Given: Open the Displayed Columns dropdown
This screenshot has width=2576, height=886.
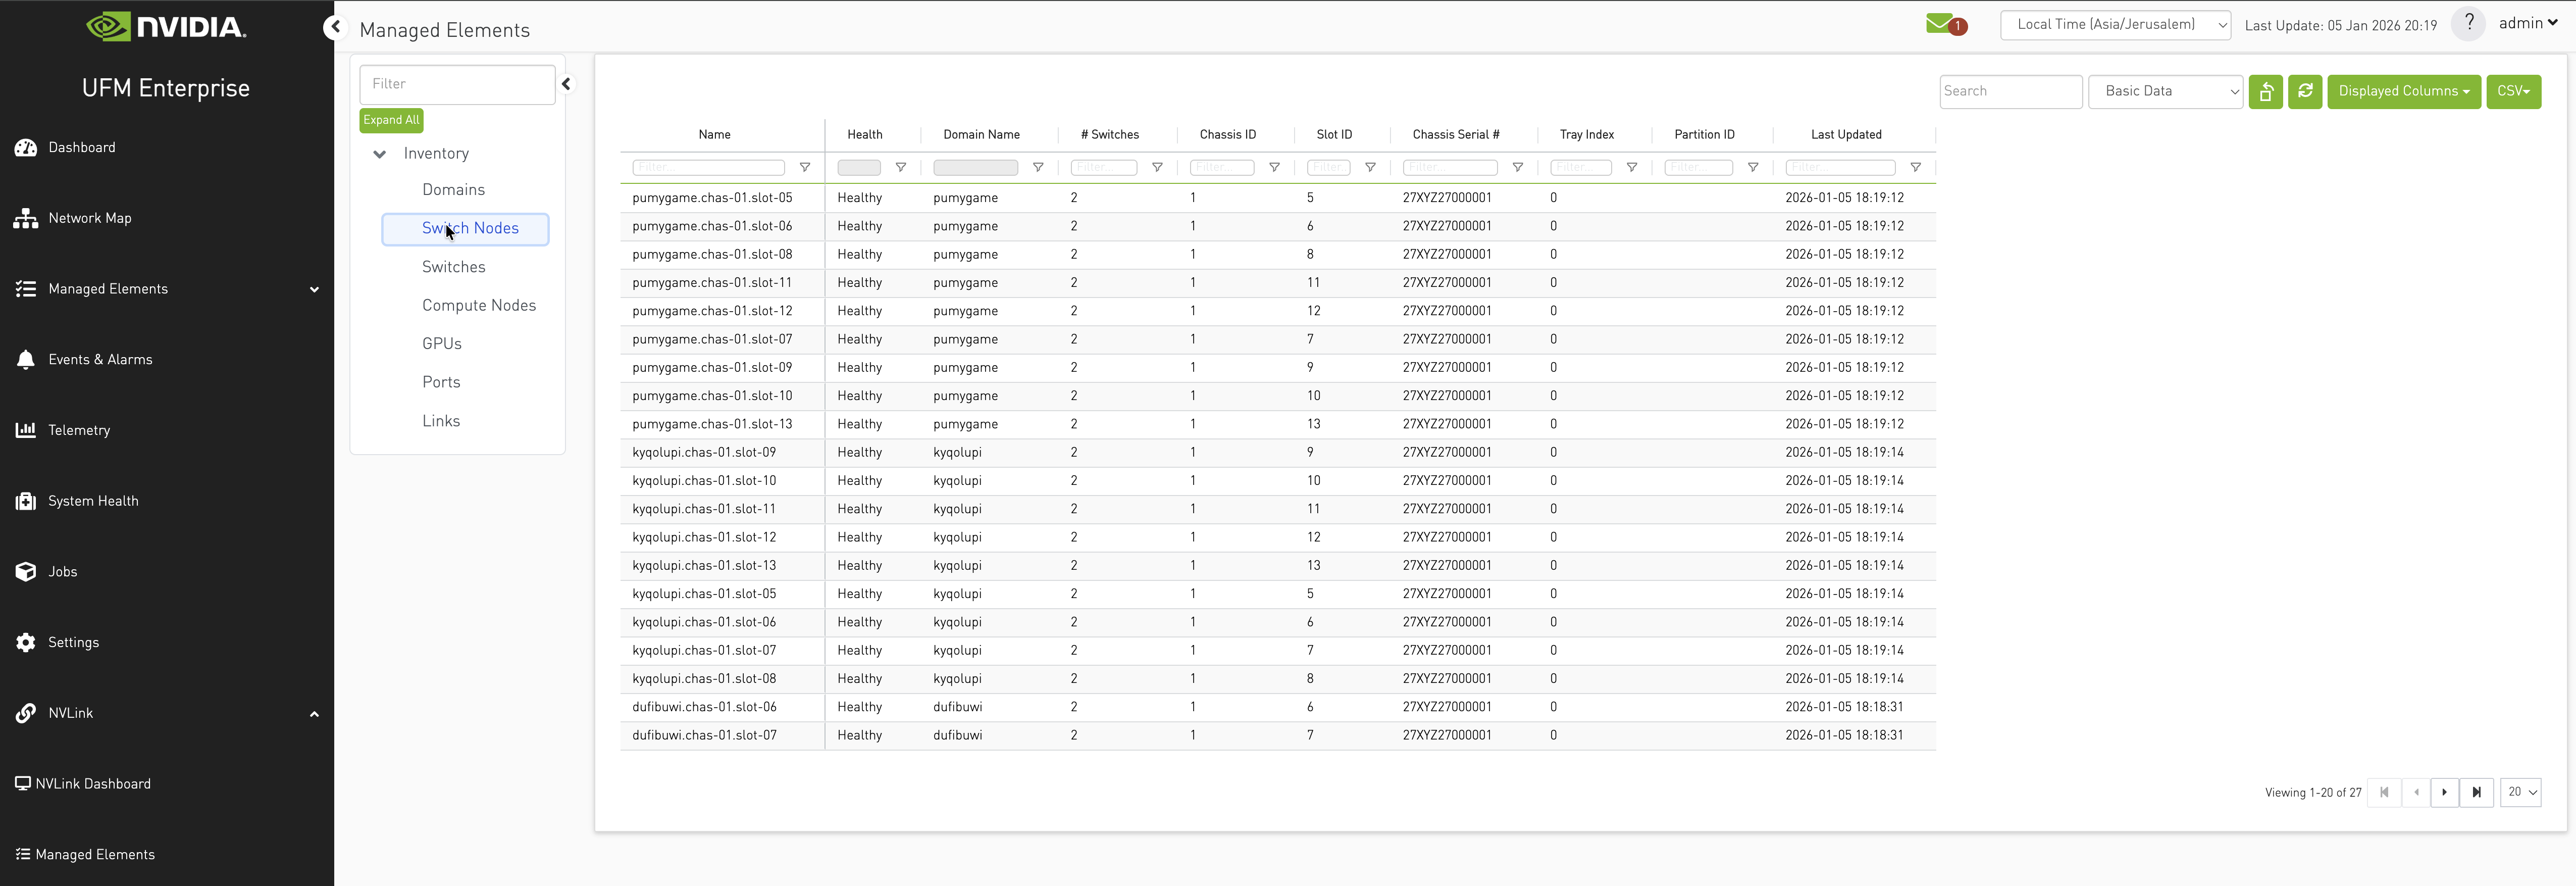Looking at the screenshot, I should click(x=2403, y=91).
